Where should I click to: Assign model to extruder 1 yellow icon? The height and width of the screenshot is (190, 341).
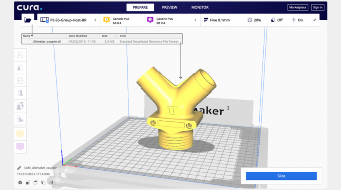point(20,134)
